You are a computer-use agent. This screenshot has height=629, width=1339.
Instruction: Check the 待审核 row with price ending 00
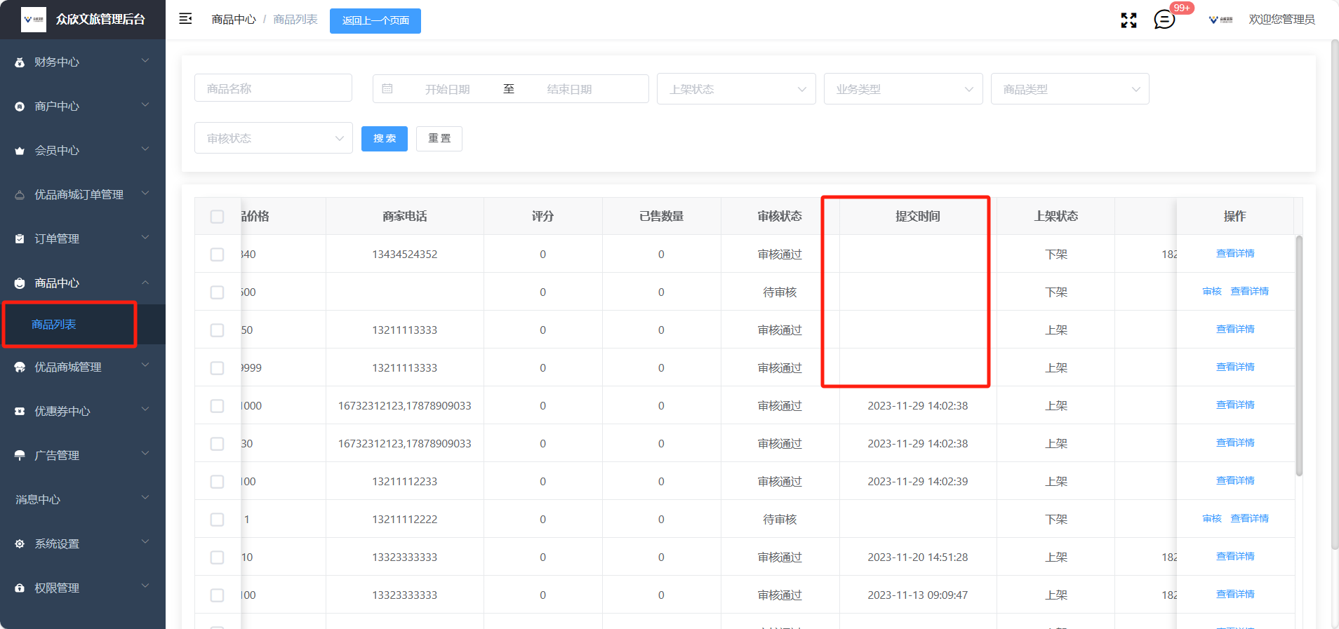(x=217, y=292)
